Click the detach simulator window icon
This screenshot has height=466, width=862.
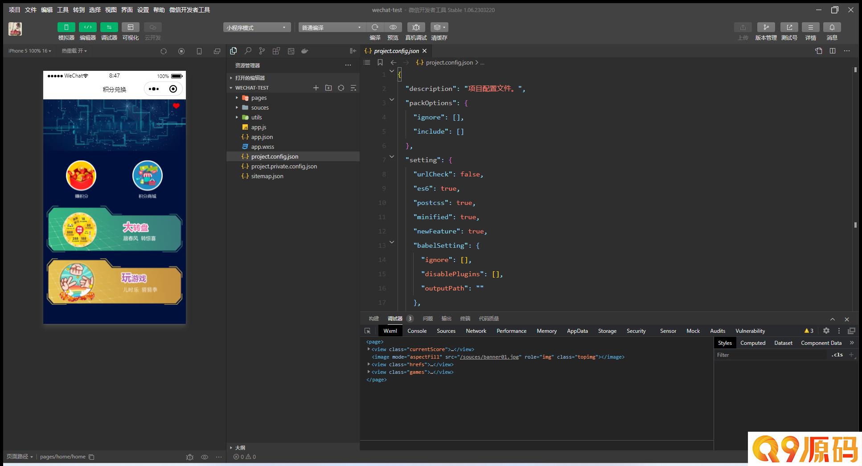click(x=217, y=51)
